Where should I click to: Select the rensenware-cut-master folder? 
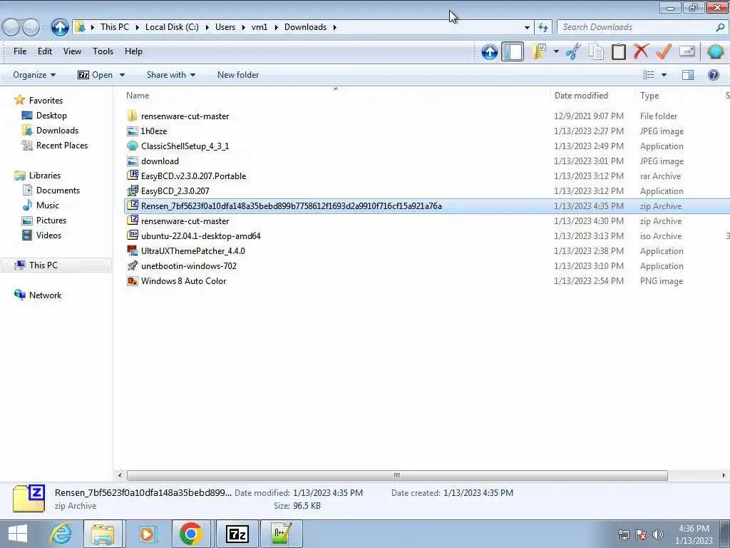185,116
